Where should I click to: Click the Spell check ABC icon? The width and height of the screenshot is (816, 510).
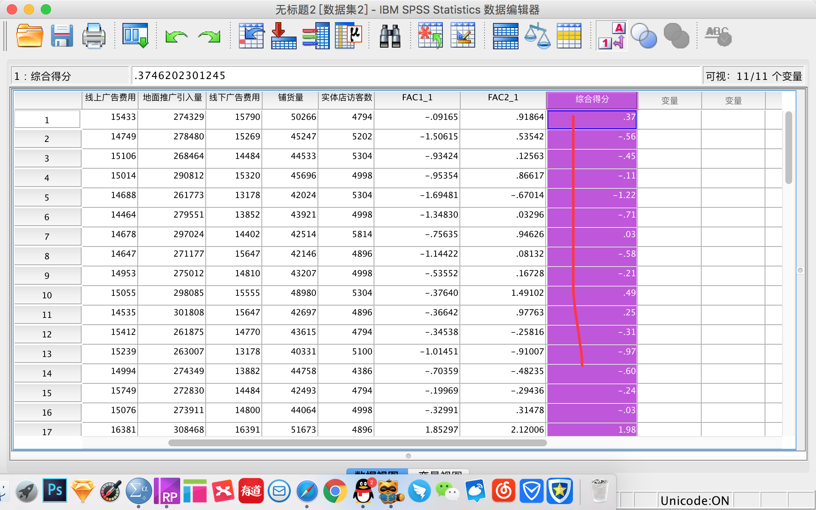[718, 36]
